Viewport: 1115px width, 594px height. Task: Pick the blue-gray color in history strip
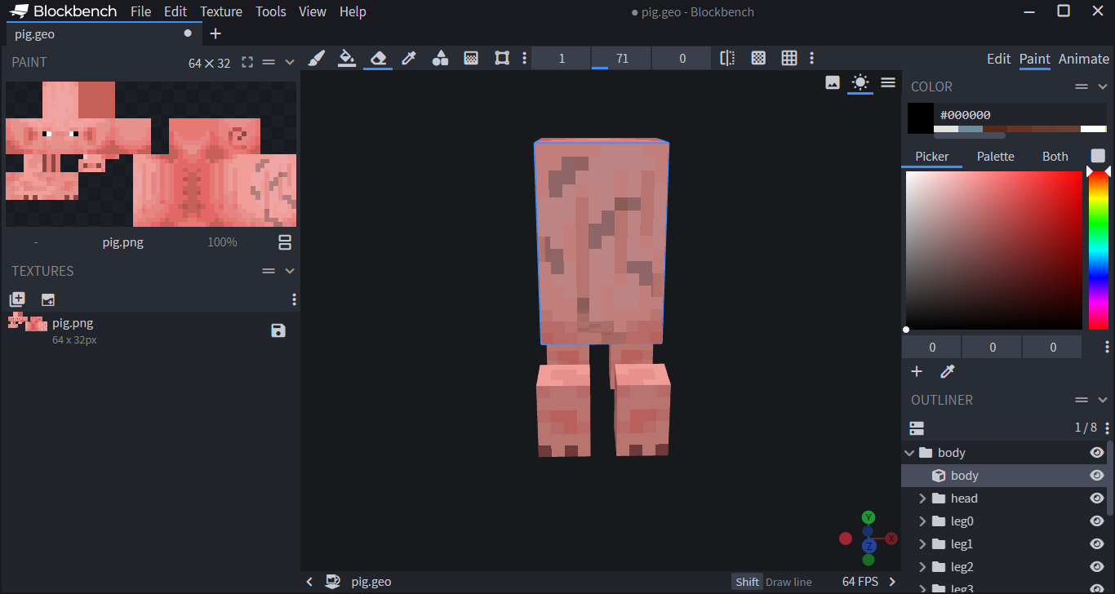pyautogui.click(x=971, y=129)
